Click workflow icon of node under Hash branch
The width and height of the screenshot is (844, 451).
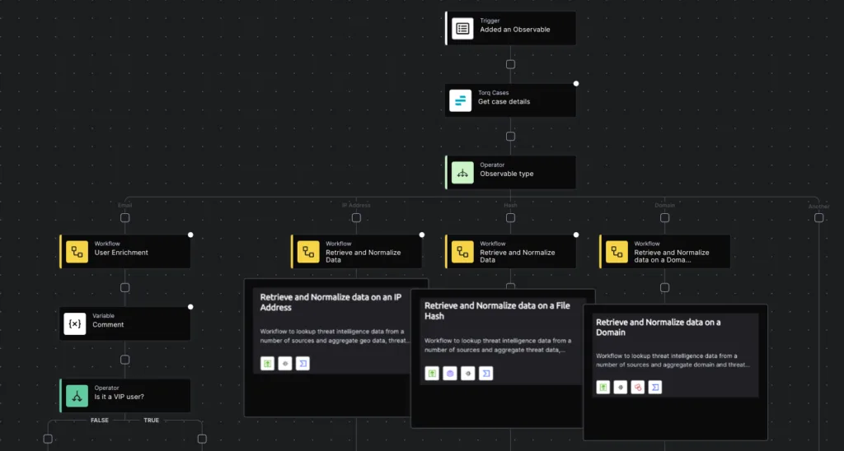[x=462, y=252]
